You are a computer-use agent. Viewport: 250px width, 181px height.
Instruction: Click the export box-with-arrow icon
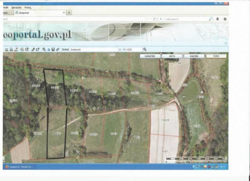pyautogui.click(x=38, y=49)
